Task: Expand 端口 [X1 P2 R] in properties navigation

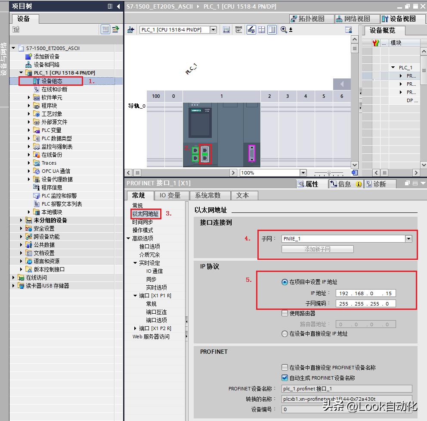Action: (136, 328)
